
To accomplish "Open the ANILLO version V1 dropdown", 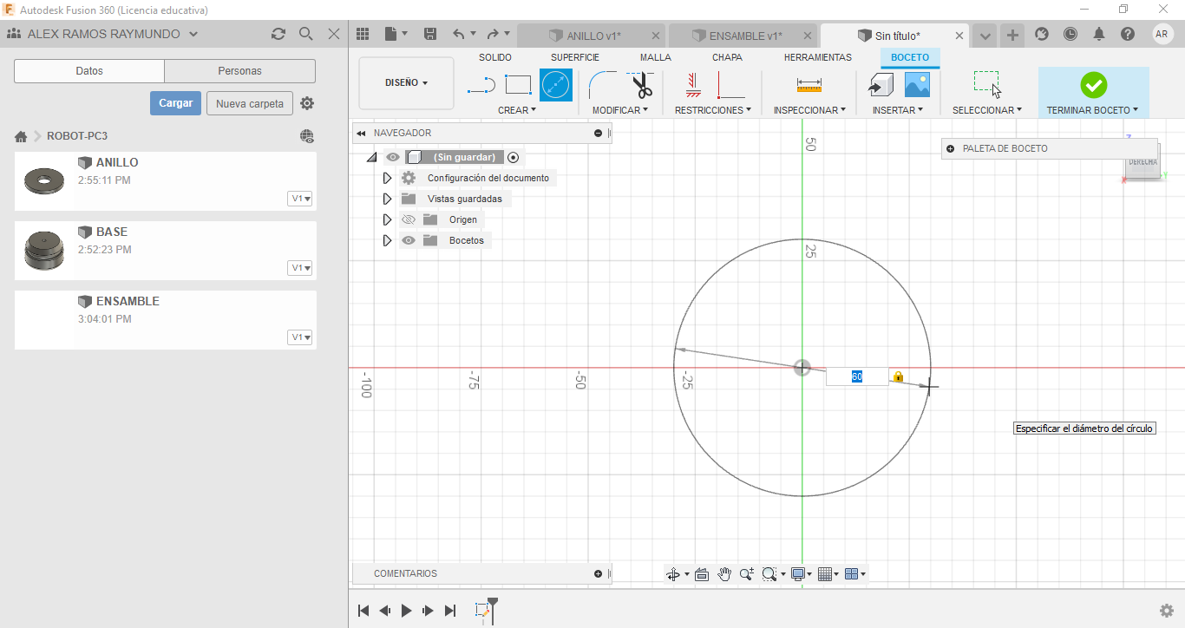I will point(300,199).
